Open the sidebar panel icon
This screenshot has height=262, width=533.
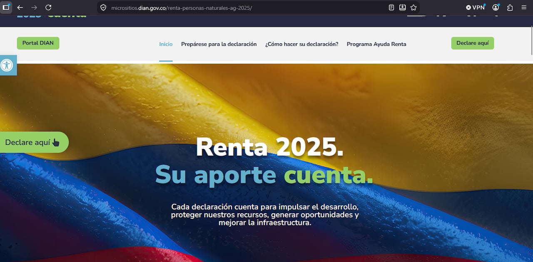tap(6, 7)
